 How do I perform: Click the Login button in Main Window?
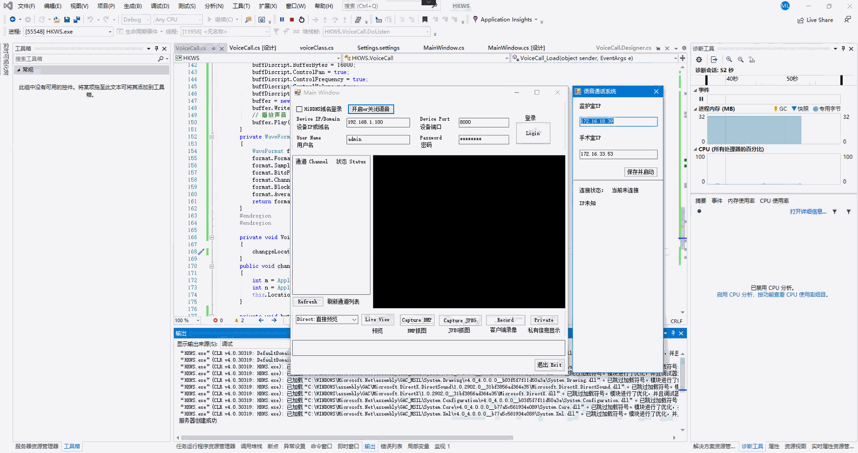[x=533, y=133]
